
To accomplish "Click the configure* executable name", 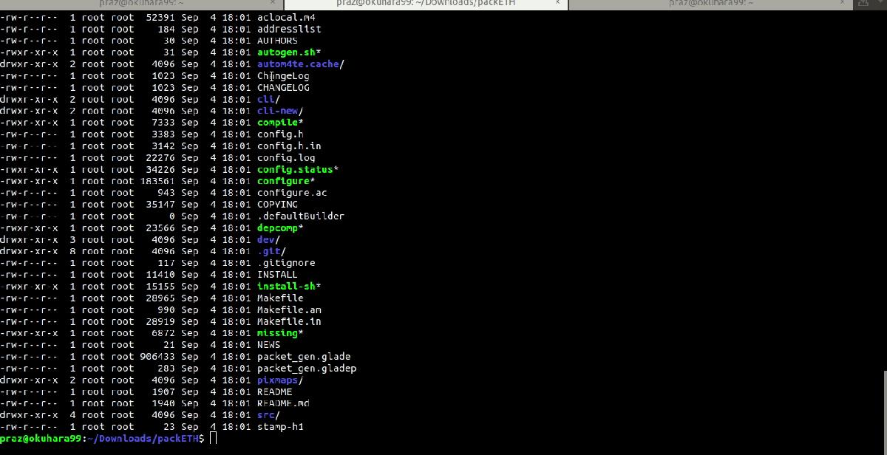I will coord(286,181).
